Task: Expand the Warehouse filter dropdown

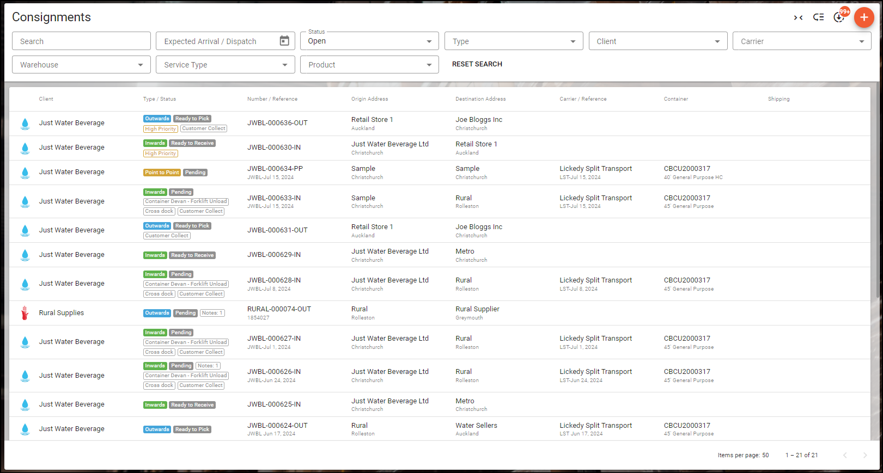Action: (81, 65)
